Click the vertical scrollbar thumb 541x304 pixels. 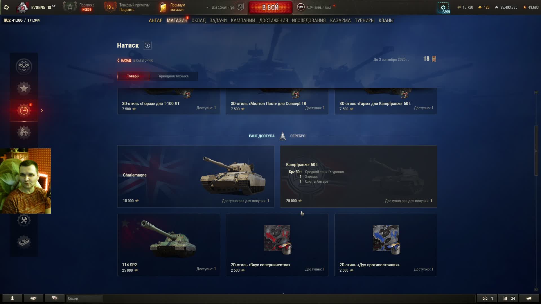[x=536, y=151]
